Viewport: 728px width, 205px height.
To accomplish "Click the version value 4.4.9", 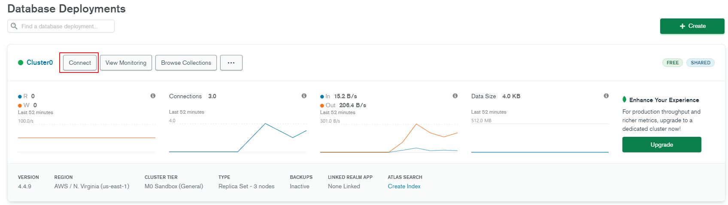I will coord(24,187).
